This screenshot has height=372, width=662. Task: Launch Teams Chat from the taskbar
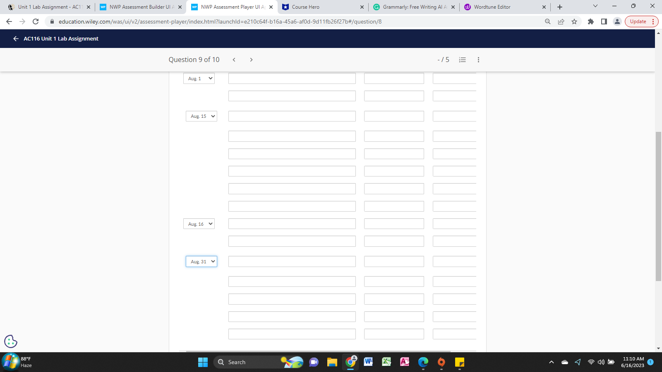[x=314, y=362]
